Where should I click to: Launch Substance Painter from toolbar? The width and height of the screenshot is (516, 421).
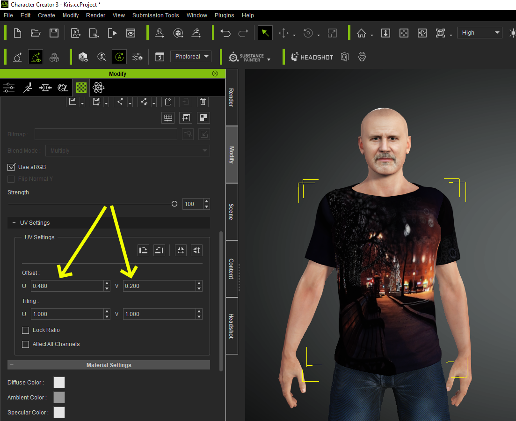coord(247,57)
